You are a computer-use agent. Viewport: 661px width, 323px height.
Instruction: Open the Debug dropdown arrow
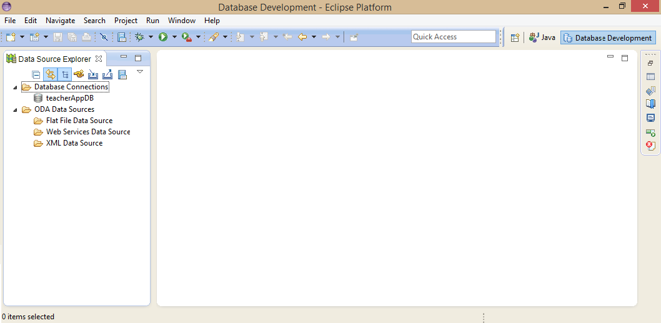coord(151,37)
